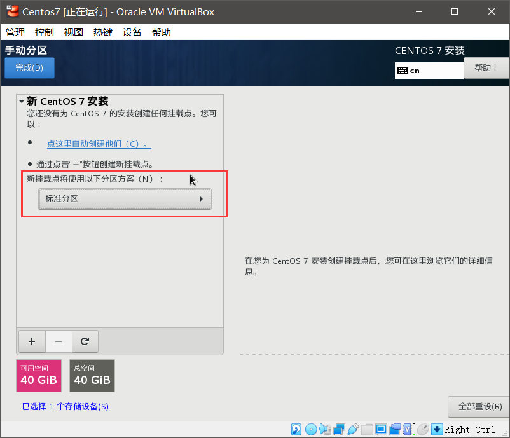
Task: Click the 帮助! help button
Action: [486, 68]
